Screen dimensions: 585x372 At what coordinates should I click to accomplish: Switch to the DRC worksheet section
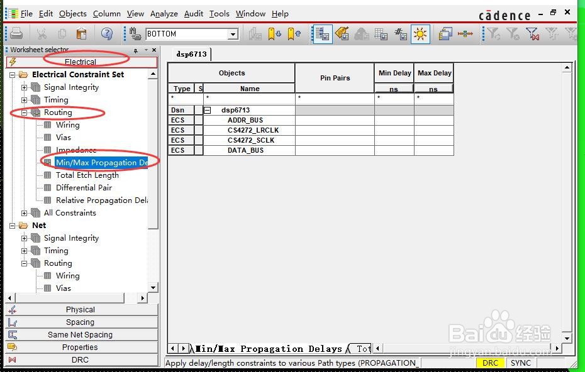[81, 359]
